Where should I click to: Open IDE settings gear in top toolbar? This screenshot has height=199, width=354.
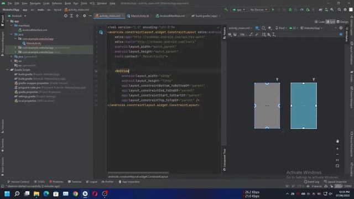[345, 10]
